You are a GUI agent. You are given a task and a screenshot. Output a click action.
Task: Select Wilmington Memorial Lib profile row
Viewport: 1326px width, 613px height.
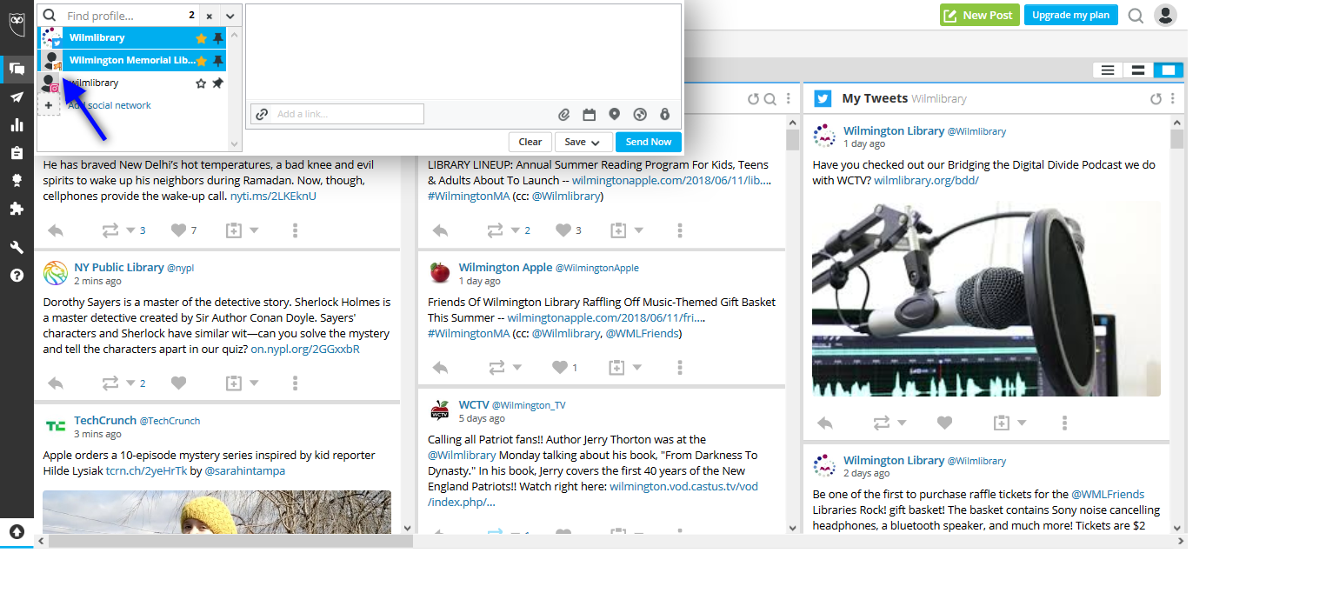point(132,61)
